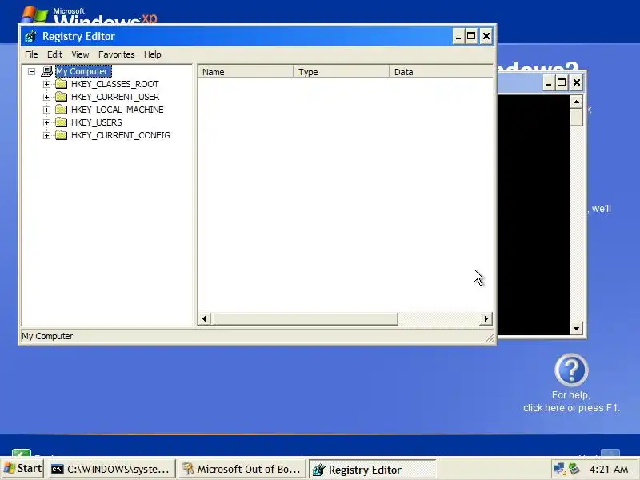The image size is (640, 480).
Task: Open the Edit menu
Action: [x=54, y=54]
